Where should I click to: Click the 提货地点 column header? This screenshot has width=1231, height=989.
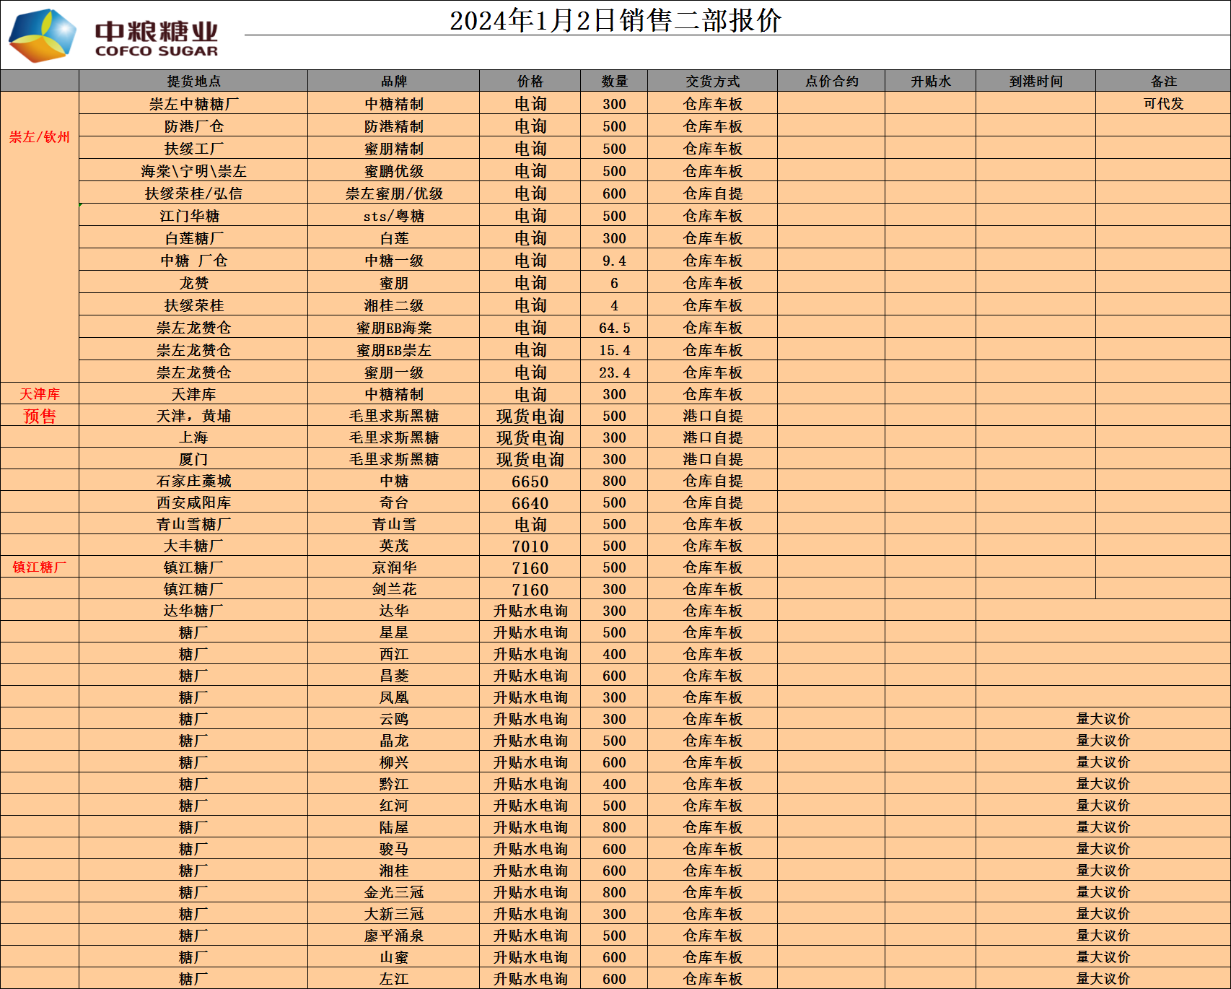pyautogui.click(x=193, y=82)
